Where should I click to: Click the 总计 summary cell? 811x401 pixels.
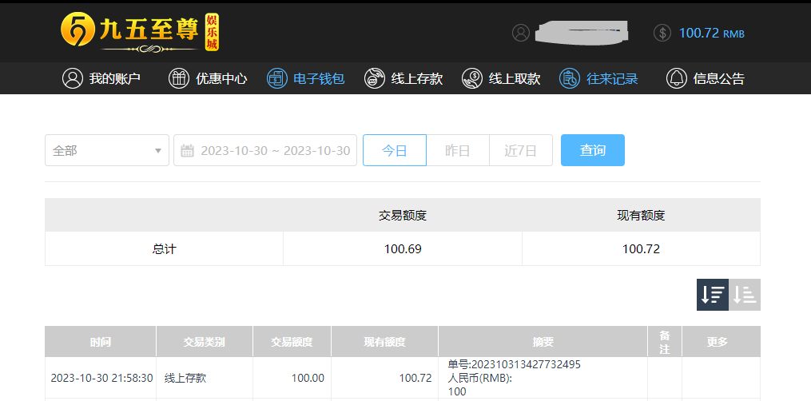coord(164,249)
